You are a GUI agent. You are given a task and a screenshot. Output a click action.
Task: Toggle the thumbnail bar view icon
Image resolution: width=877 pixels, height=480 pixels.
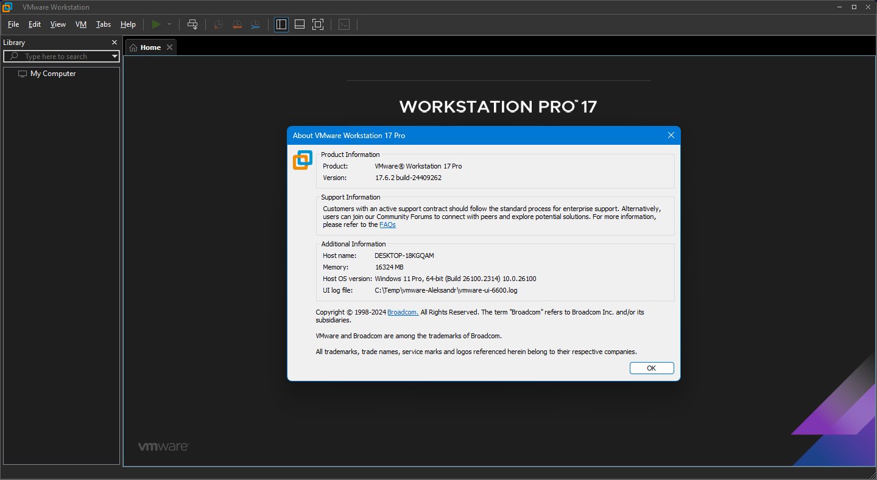pyautogui.click(x=300, y=24)
